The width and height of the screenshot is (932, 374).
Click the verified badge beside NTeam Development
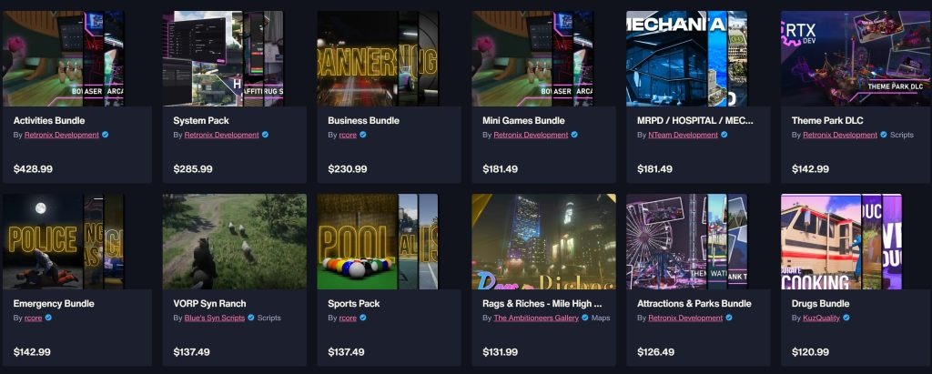point(724,135)
